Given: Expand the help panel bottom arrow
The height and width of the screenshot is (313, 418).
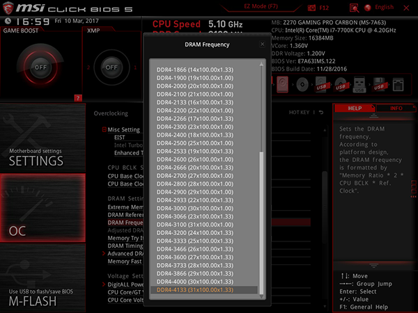Looking at the screenshot, I should click(x=373, y=266).
